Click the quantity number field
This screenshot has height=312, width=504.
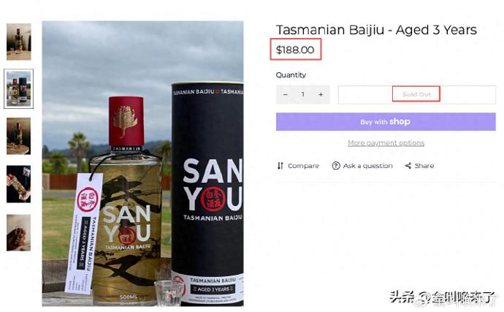303,94
